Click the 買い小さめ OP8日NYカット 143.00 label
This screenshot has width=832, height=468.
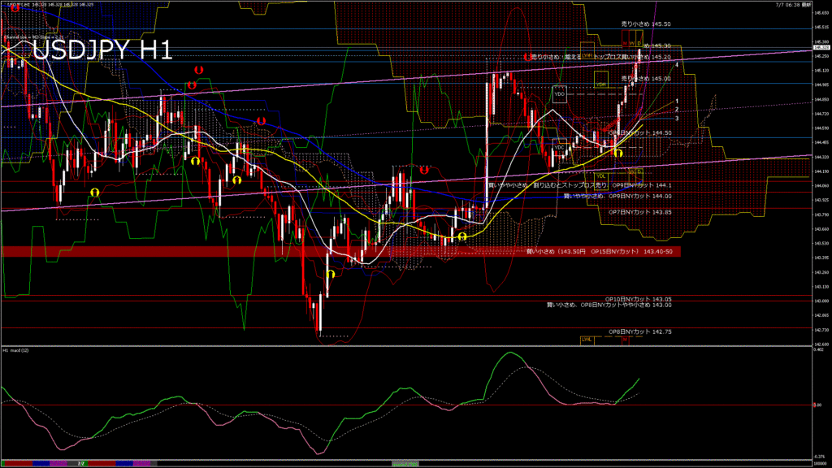click(x=609, y=305)
